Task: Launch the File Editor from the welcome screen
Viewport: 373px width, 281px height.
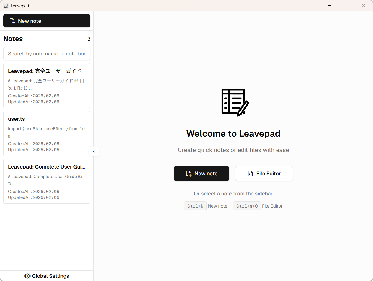Action: coord(264,174)
